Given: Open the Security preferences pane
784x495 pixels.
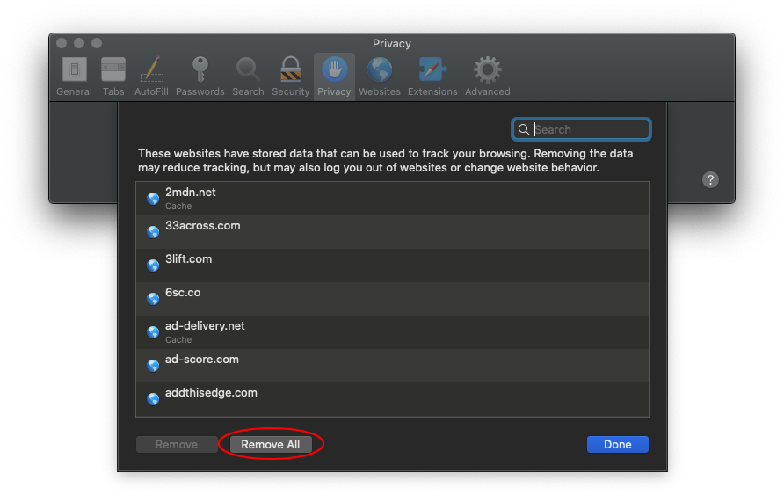Looking at the screenshot, I should click(291, 76).
